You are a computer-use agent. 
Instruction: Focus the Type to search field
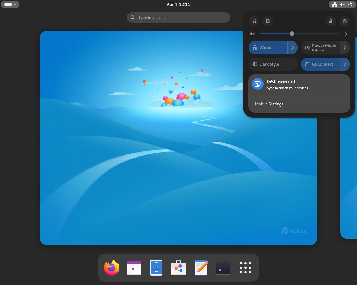178,17
